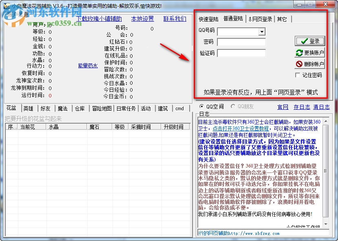Open the QQ号码 dropdown arrow
Image resolution: width=338 pixels, height=241 pixels.
point(262,32)
